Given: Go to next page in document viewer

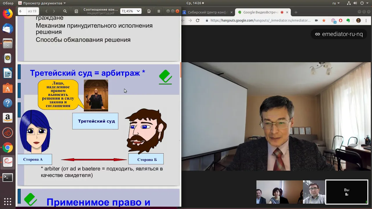Looking at the screenshot, I should [x=54, y=11].
